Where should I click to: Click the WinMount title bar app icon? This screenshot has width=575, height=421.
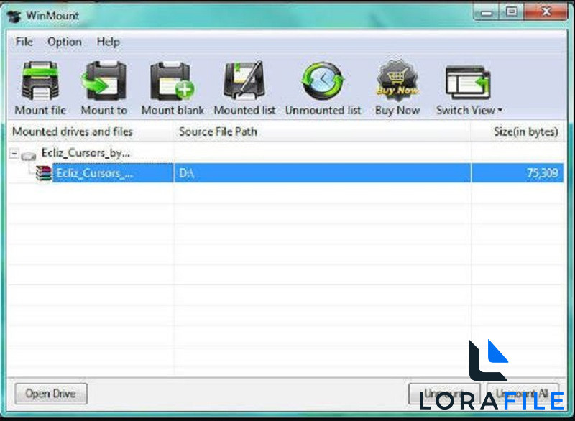(14, 16)
